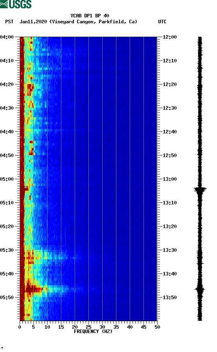Click the 04:00 PST time label
This screenshot has height=352, width=217.
coord(7,37)
